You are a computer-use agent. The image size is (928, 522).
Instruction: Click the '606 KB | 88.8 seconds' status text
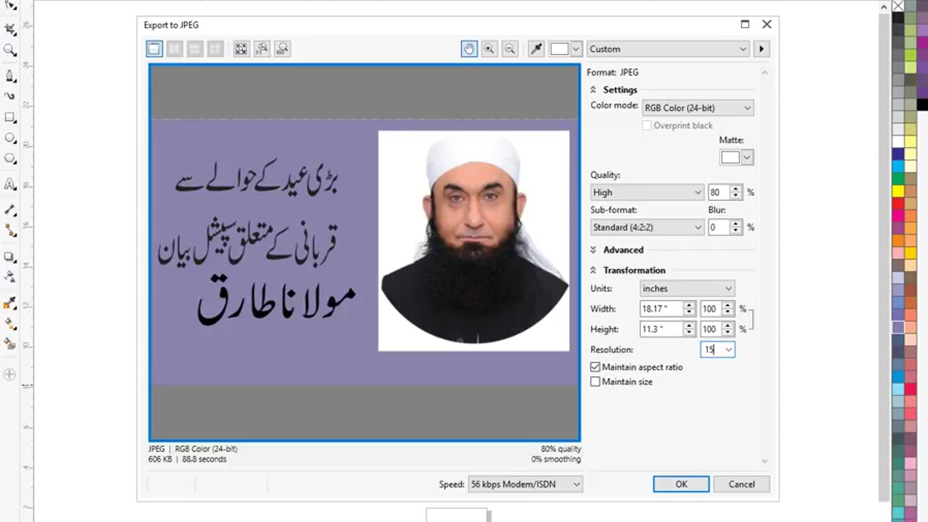[x=188, y=459]
